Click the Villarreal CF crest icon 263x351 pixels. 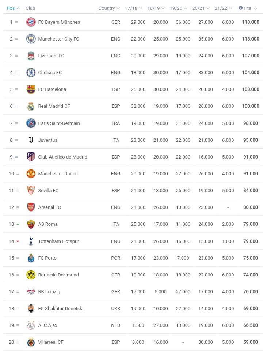tap(31, 342)
